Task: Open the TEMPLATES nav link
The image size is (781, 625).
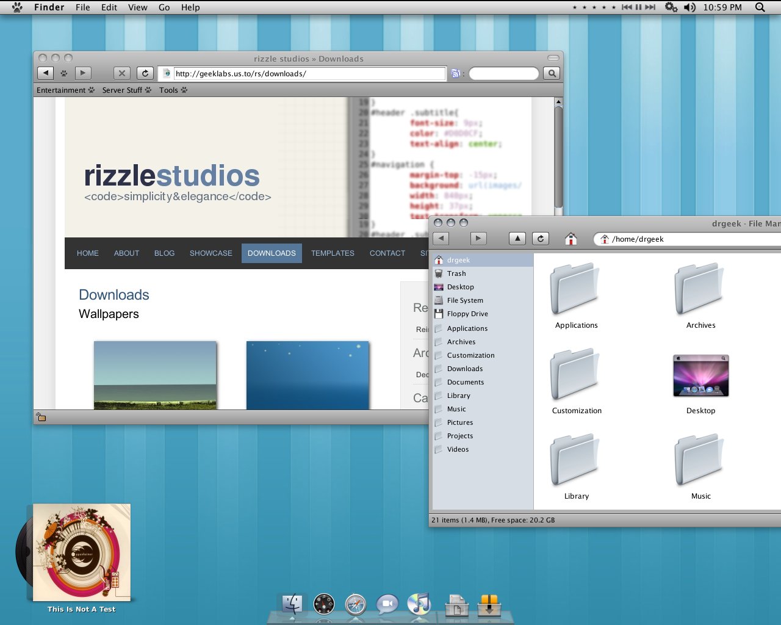Action: [x=333, y=253]
